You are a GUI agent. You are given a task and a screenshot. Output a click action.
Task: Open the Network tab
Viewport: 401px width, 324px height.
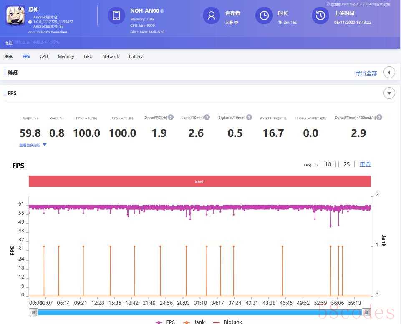[111, 56]
